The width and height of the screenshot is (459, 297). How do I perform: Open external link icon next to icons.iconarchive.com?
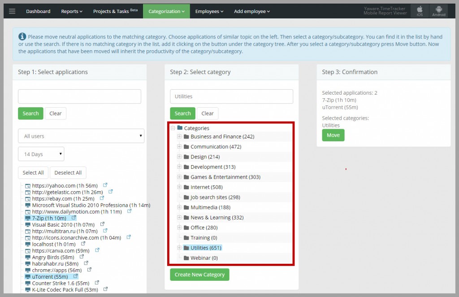129,237
